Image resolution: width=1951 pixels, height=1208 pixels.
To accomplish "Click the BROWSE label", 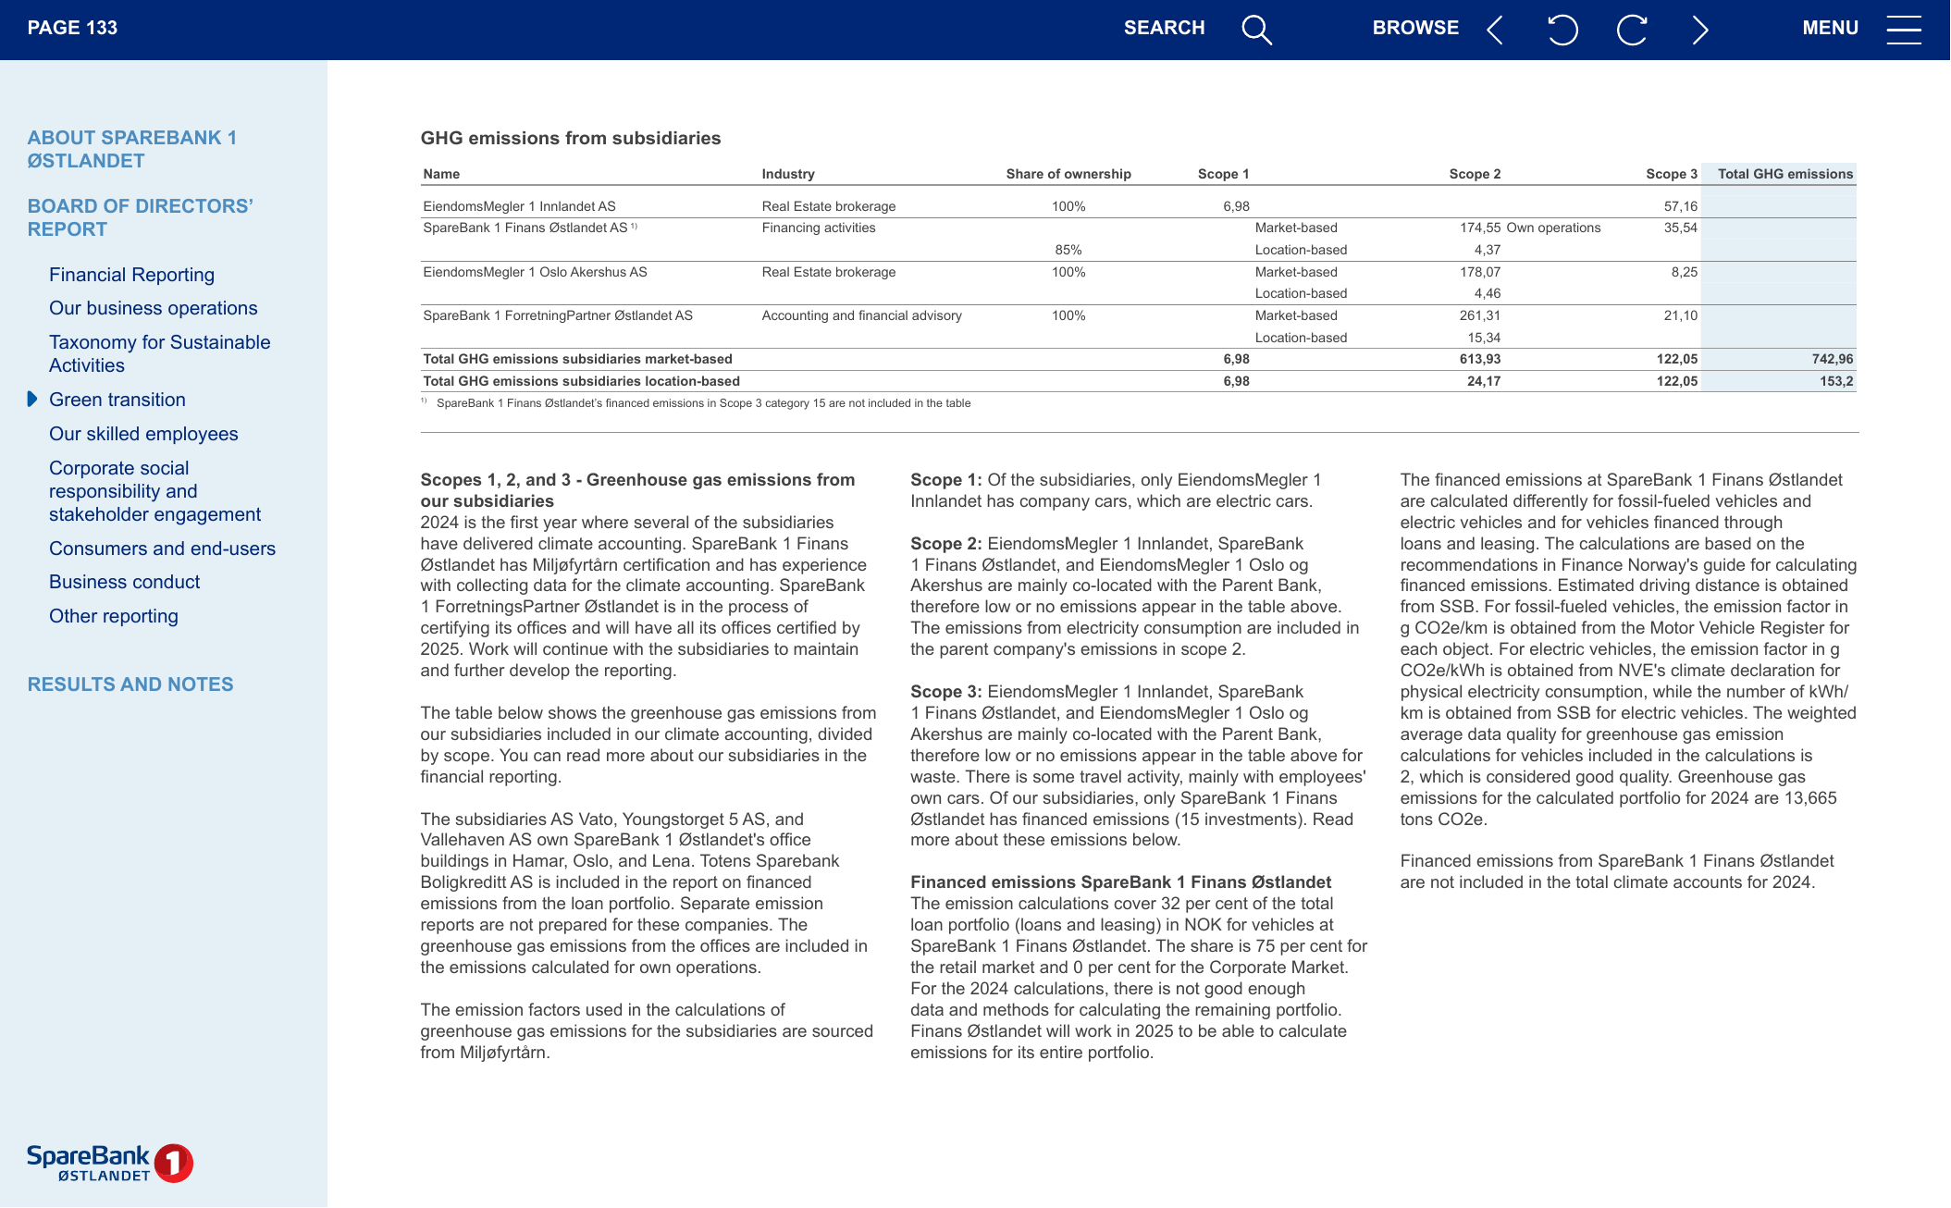I will [1415, 29].
